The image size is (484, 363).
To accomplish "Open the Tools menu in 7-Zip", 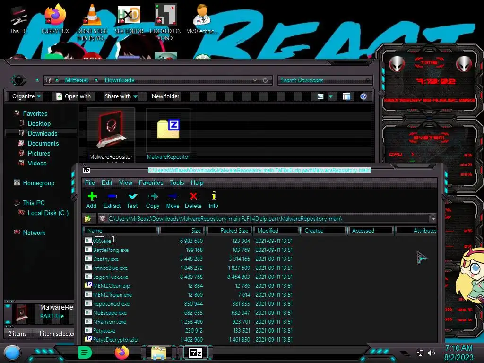I will click(x=177, y=183).
